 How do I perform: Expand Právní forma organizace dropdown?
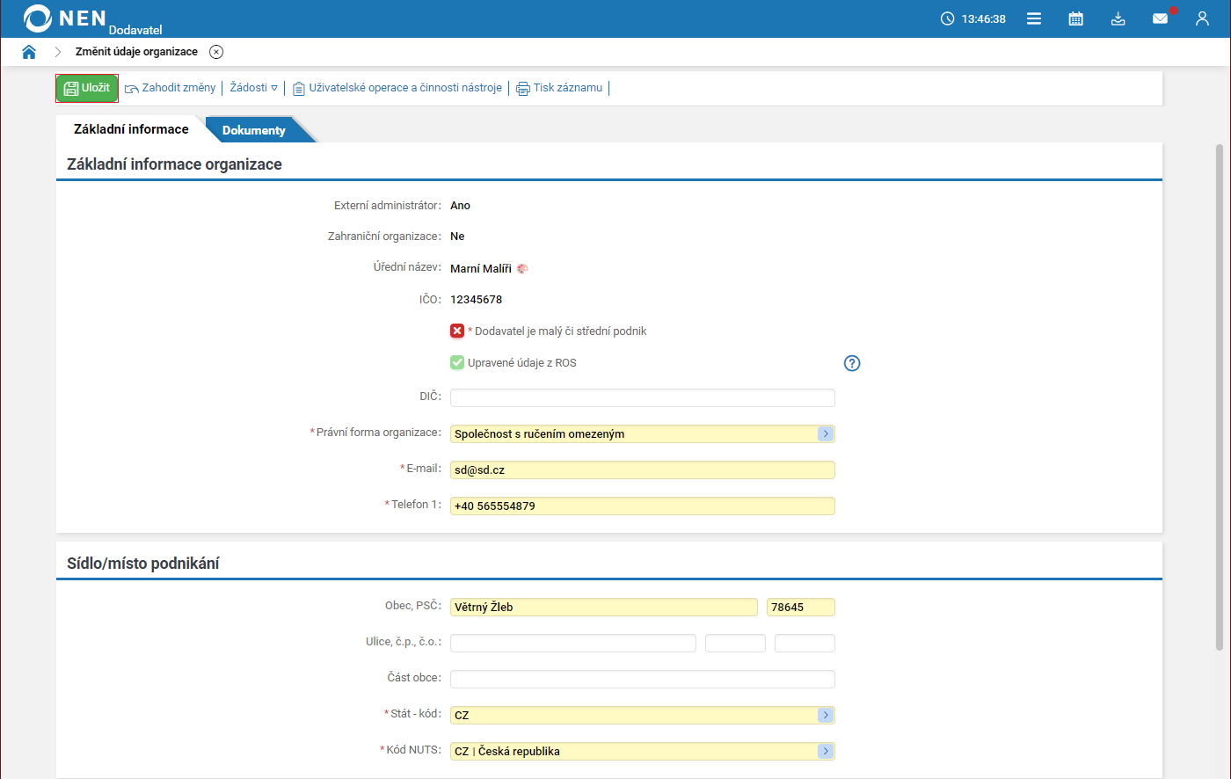pos(825,433)
